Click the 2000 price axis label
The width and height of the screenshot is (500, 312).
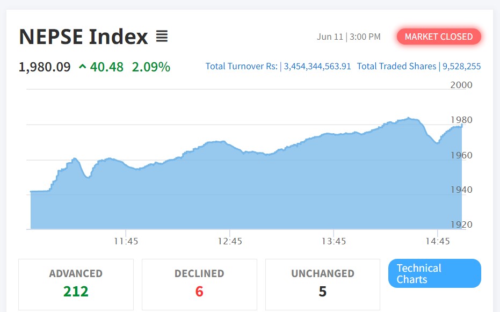coord(461,85)
